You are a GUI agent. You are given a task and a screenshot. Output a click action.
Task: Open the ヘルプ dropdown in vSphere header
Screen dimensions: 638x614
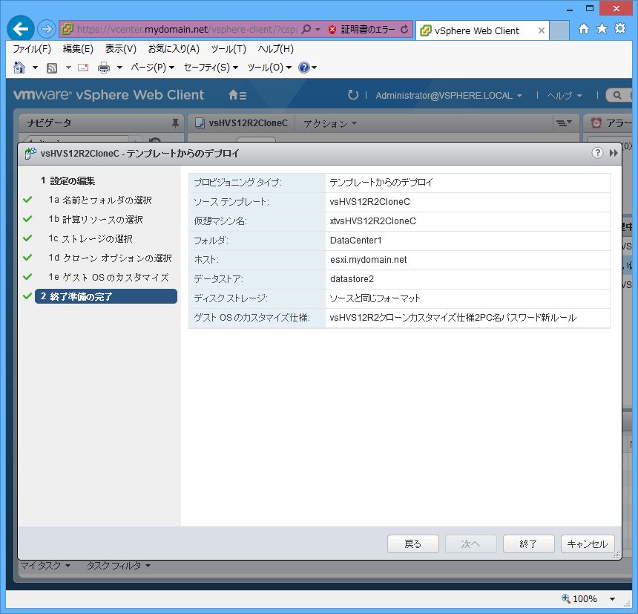tap(564, 96)
